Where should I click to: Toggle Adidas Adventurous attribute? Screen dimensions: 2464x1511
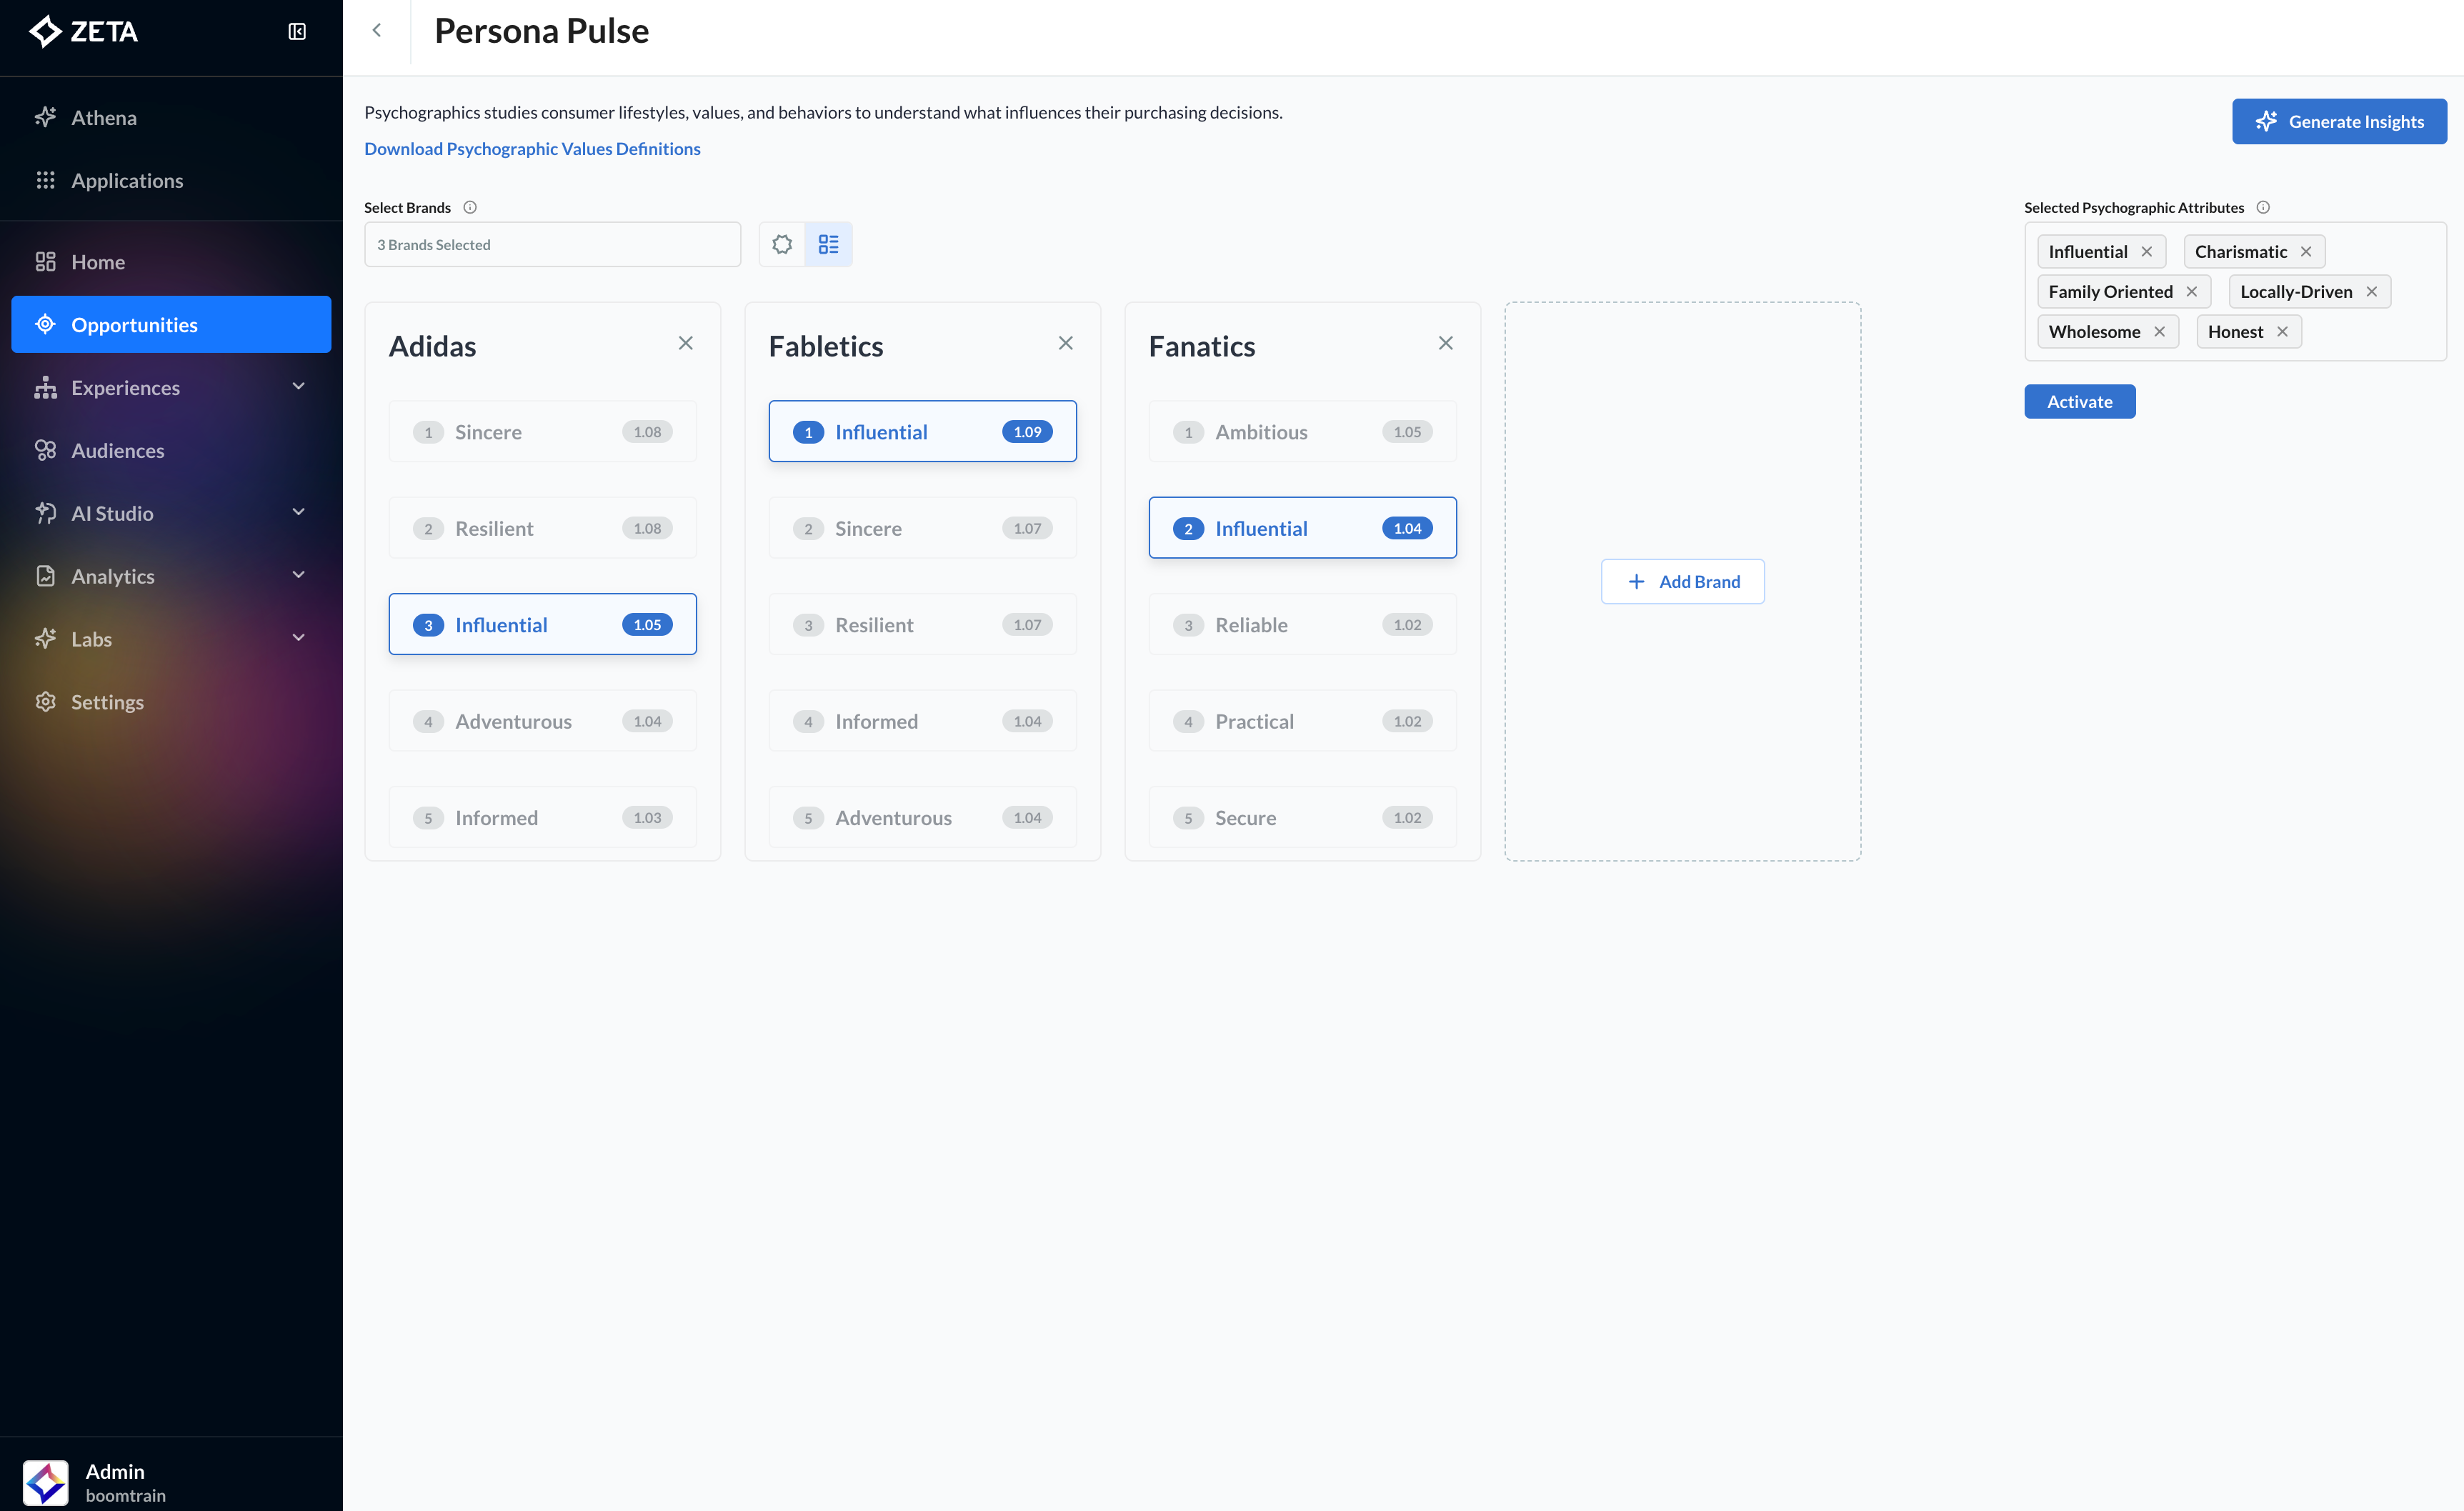pyautogui.click(x=543, y=721)
